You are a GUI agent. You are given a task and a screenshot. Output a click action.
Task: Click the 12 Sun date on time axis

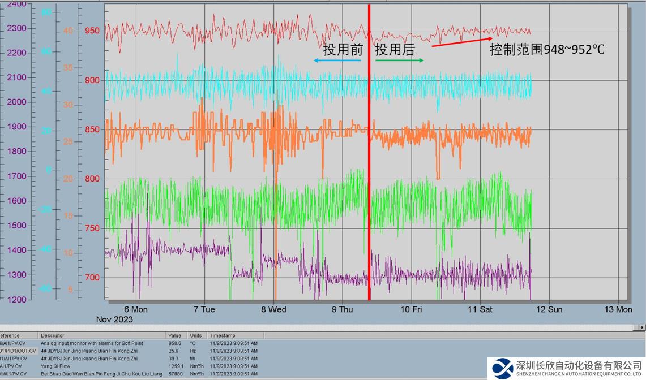click(549, 309)
